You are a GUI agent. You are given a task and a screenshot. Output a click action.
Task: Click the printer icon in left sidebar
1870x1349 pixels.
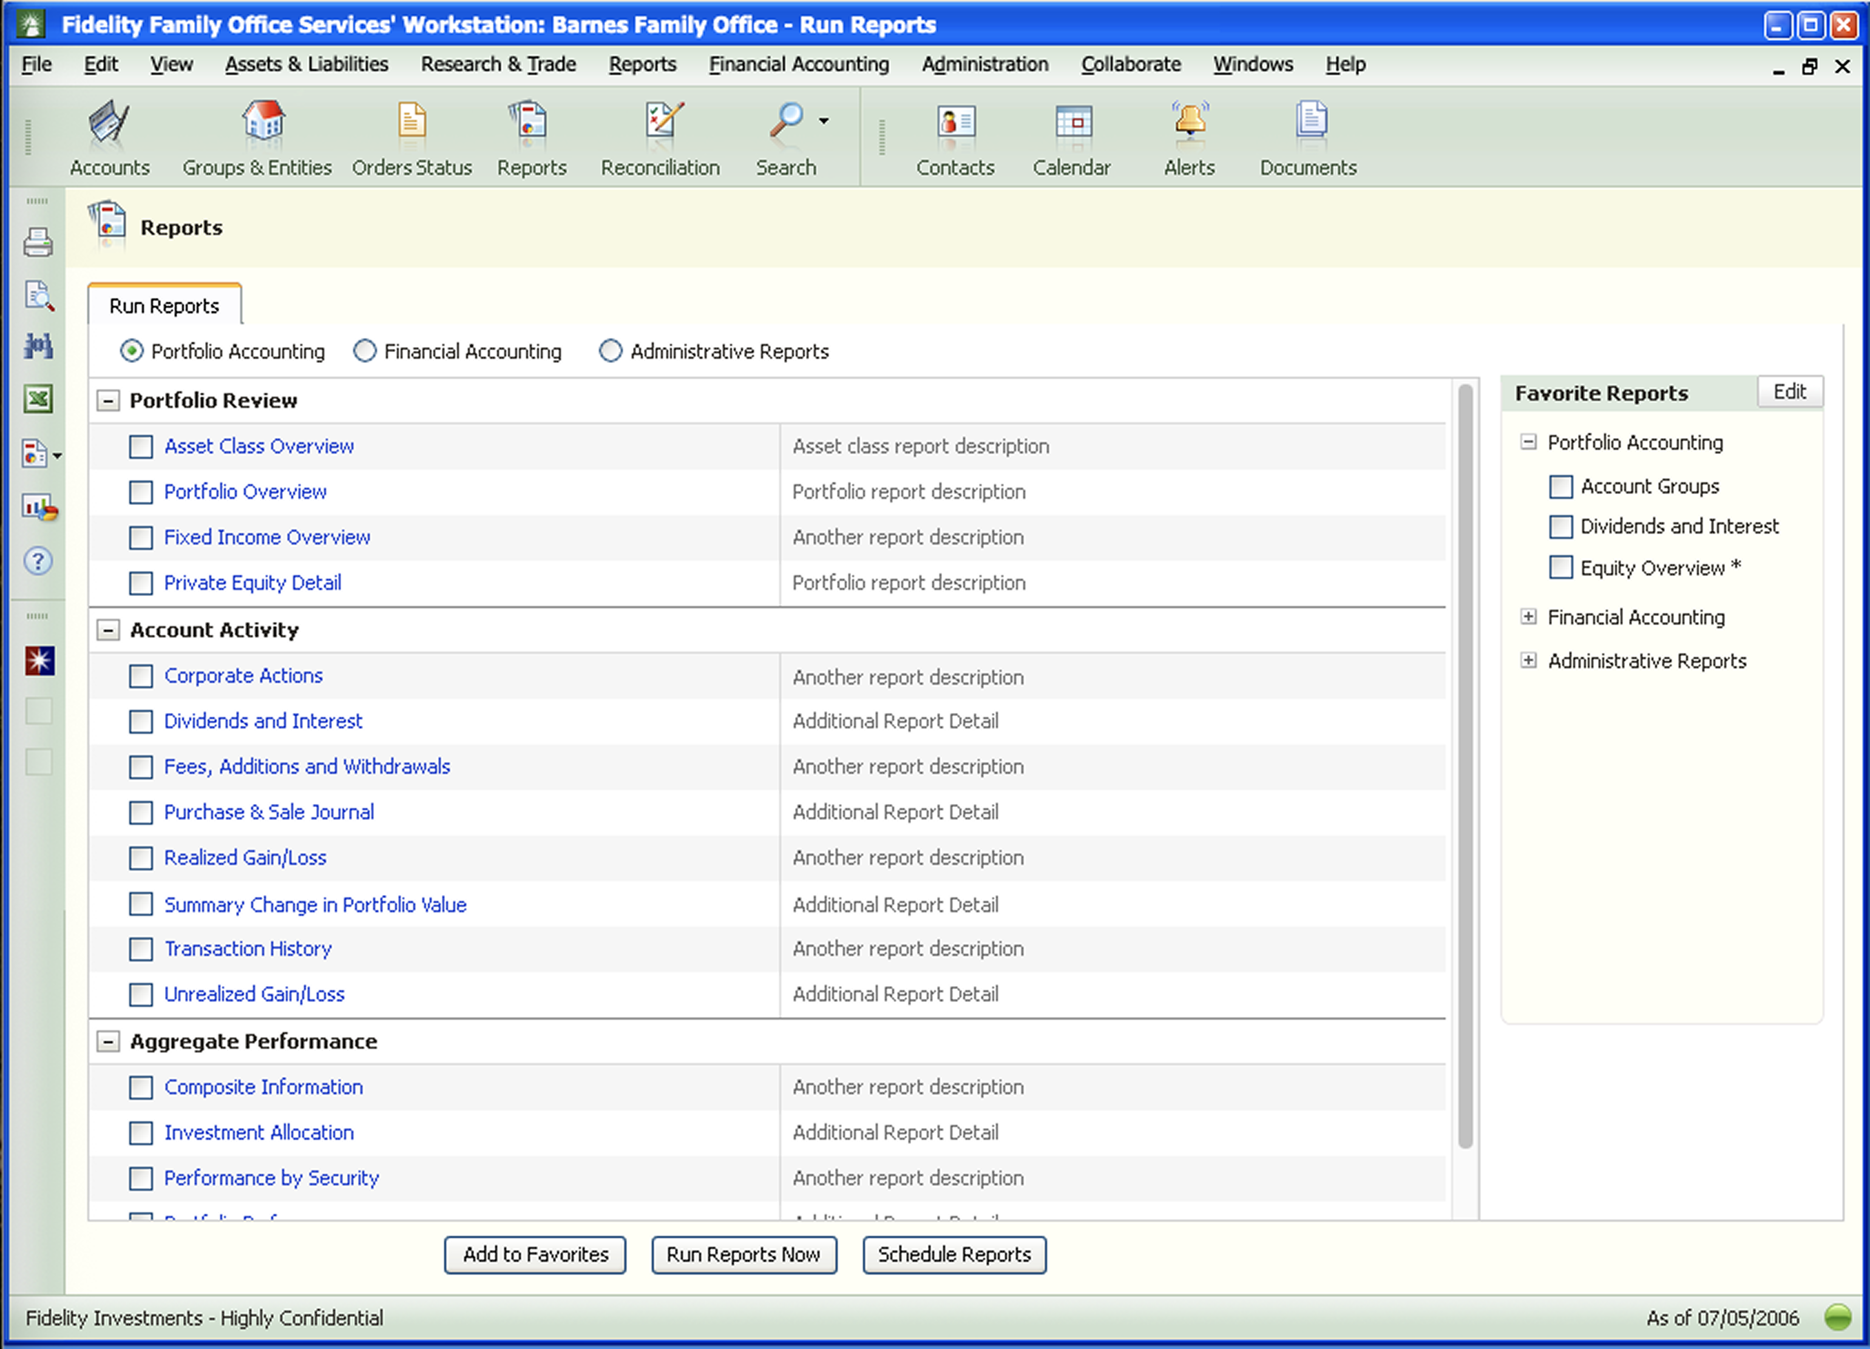coord(38,243)
